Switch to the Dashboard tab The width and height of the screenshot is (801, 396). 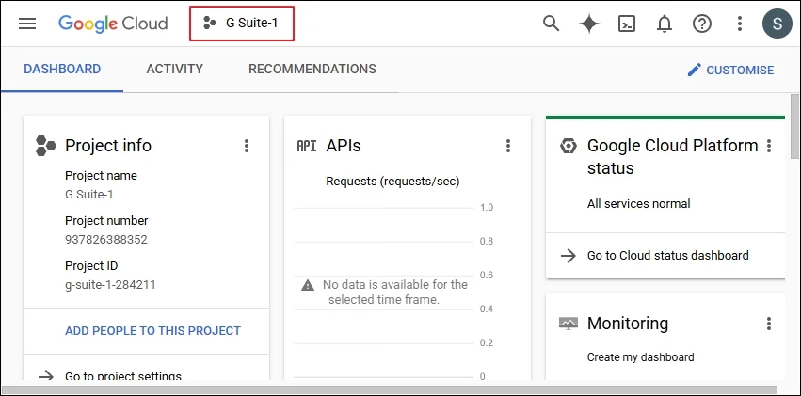pyautogui.click(x=62, y=69)
